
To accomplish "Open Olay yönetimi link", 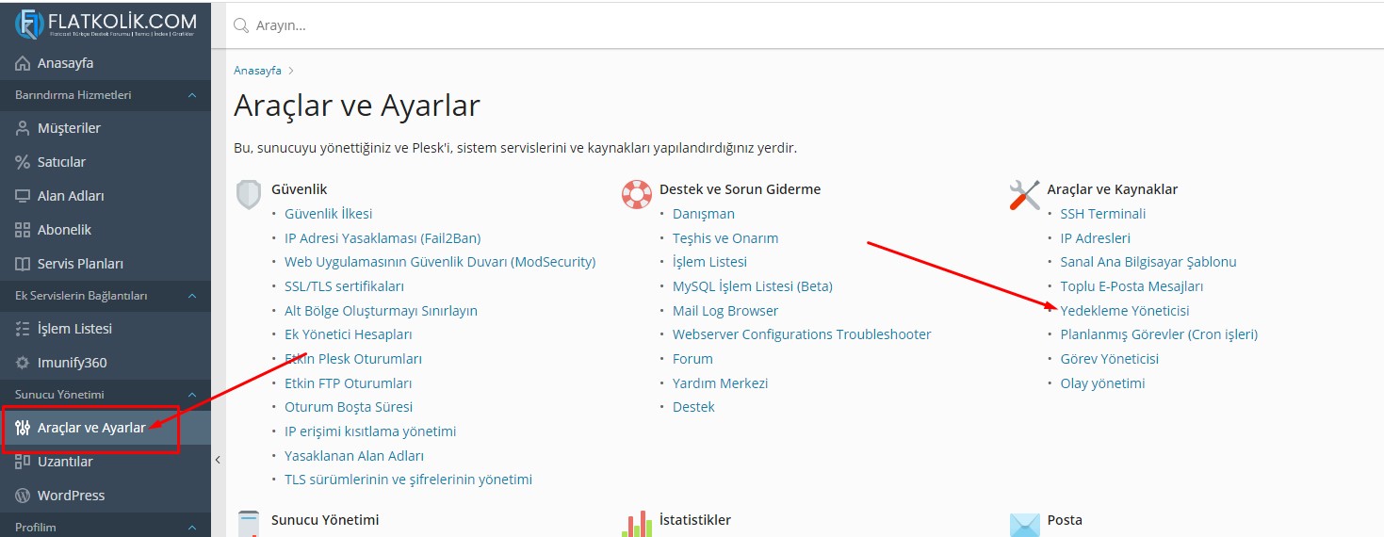I will pyautogui.click(x=1102, y=383).
